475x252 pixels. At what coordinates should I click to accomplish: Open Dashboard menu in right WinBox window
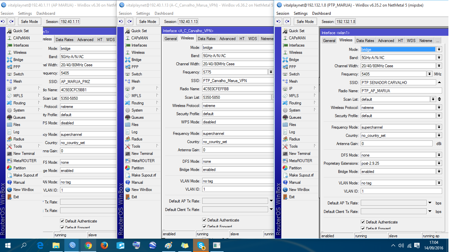coord(322,13)
